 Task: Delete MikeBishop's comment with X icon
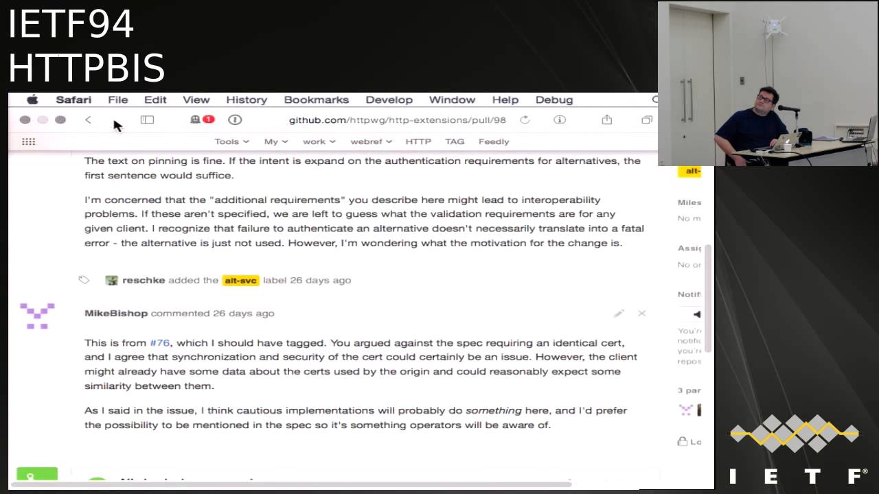click(x=642, y=314)
